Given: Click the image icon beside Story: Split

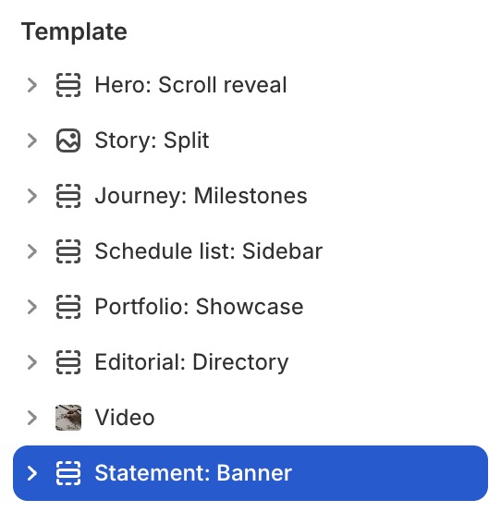Looking at the screenshot, I should coord(68,140).
